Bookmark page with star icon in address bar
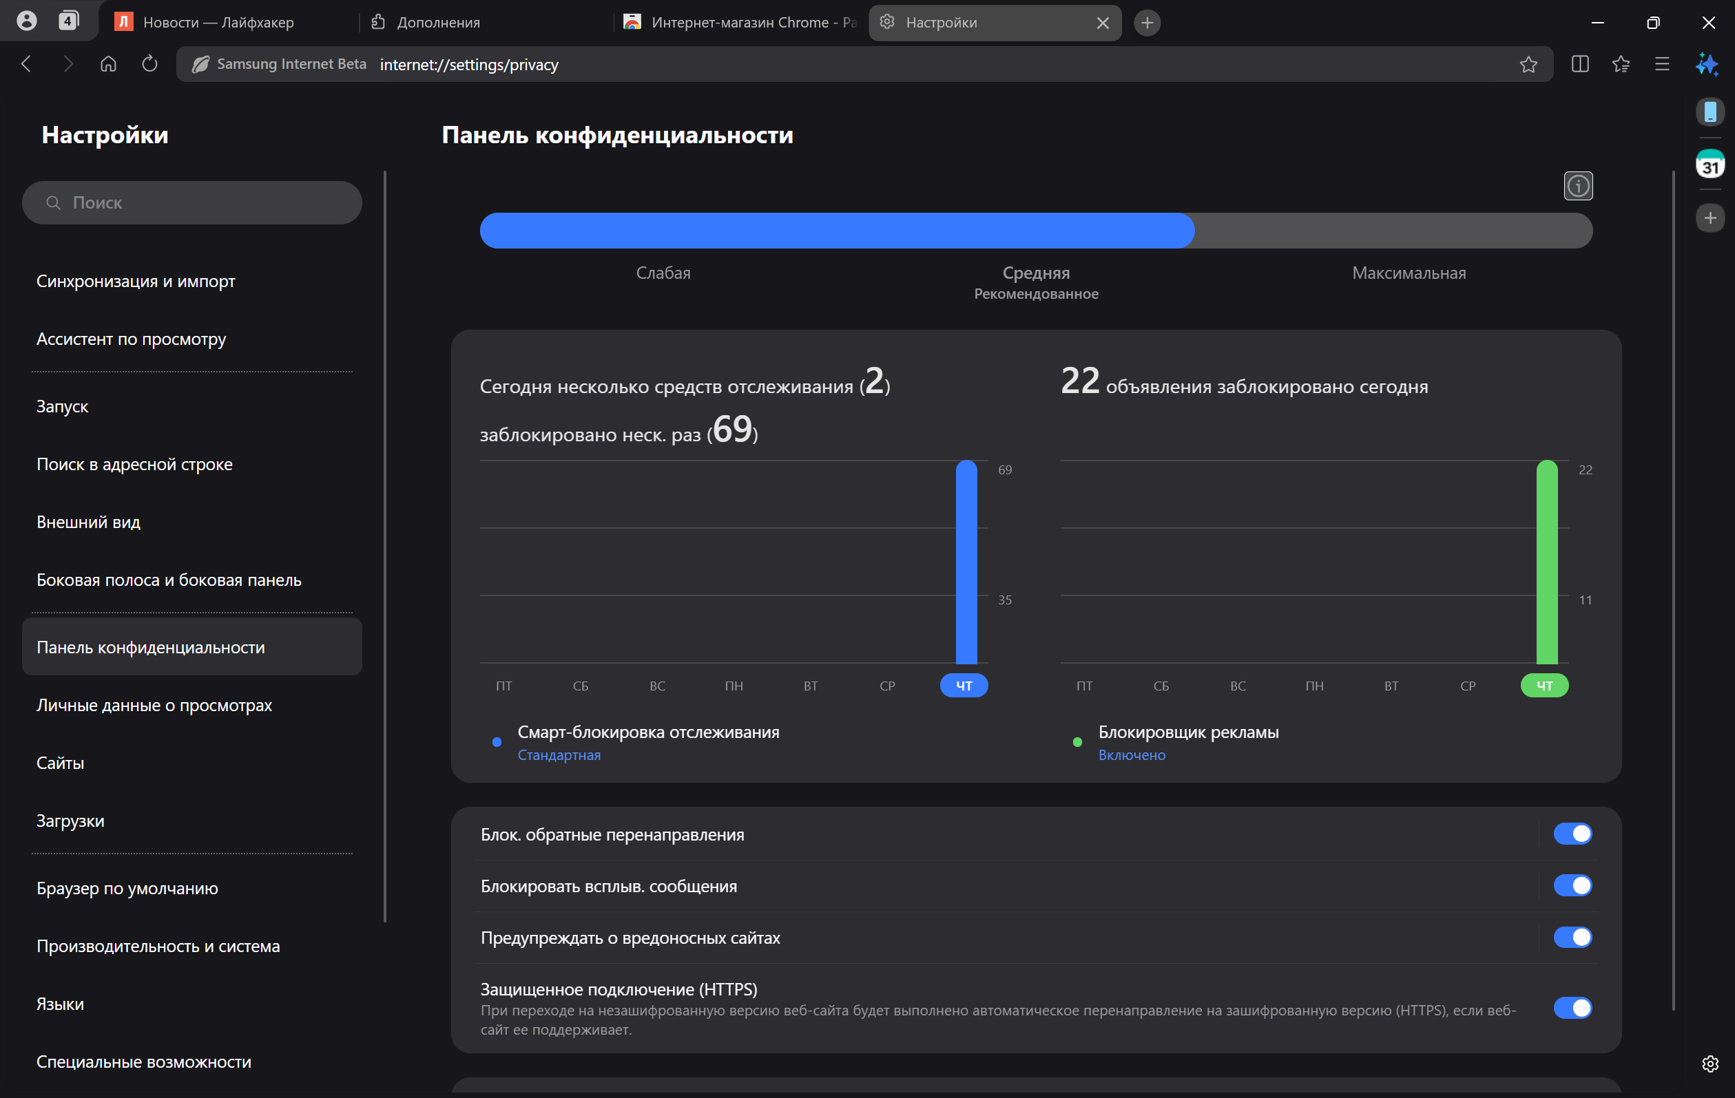This screenshot has height=1098, width=1735. [x=1528, y=64]
